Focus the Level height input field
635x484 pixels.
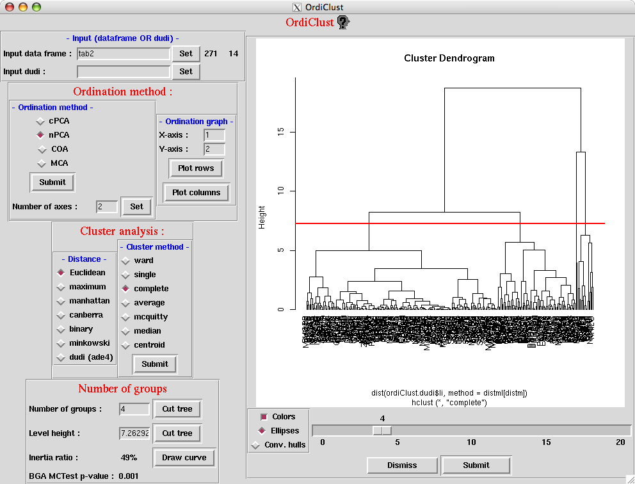pos(134,433)
